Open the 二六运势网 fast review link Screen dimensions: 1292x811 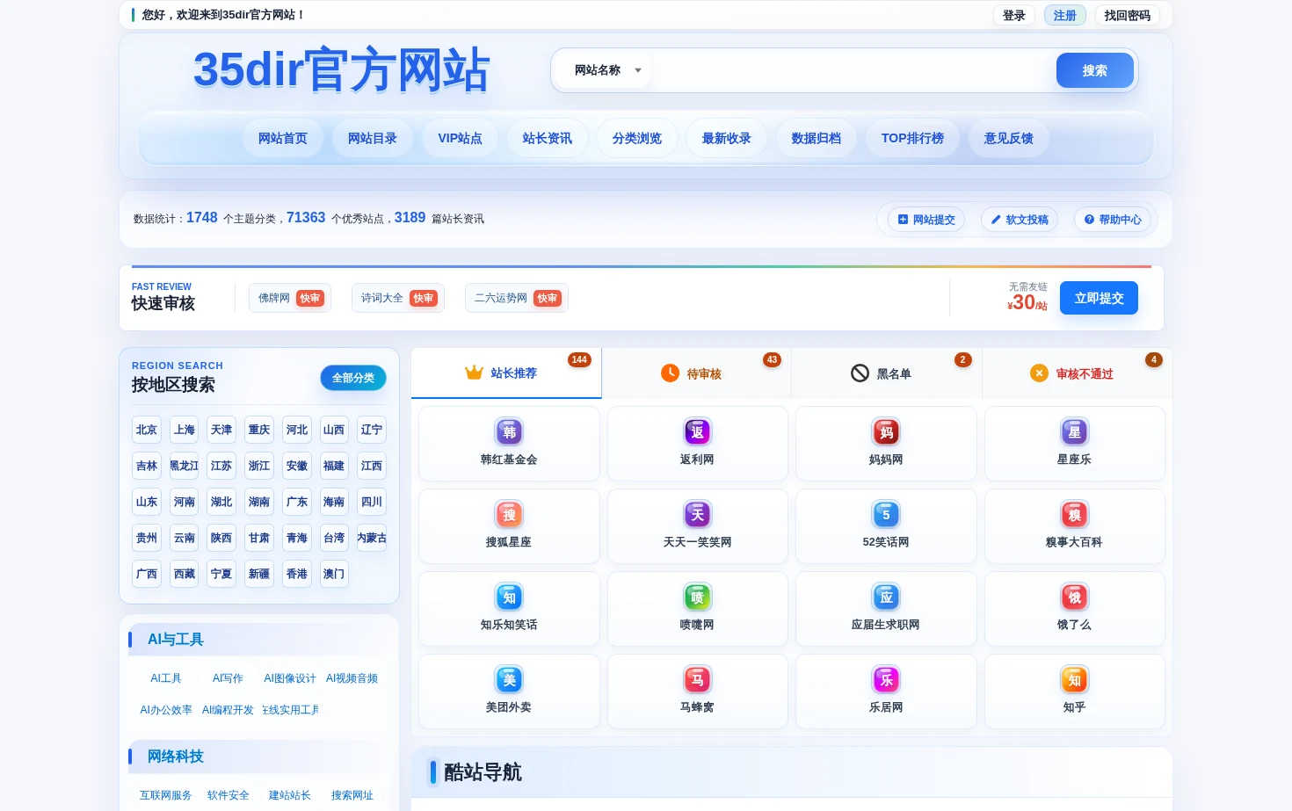pos(517,298)
